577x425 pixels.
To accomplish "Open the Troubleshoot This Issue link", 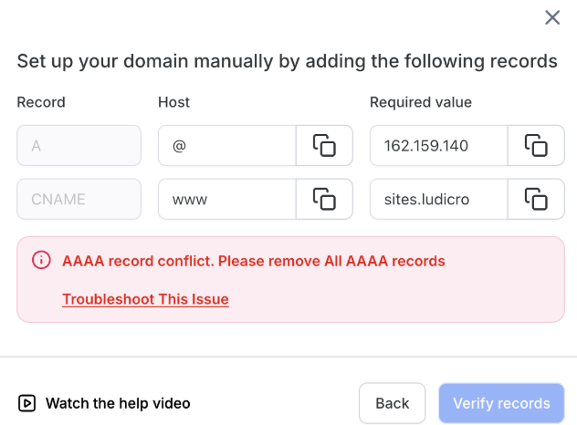I will (x=145, y=299).
